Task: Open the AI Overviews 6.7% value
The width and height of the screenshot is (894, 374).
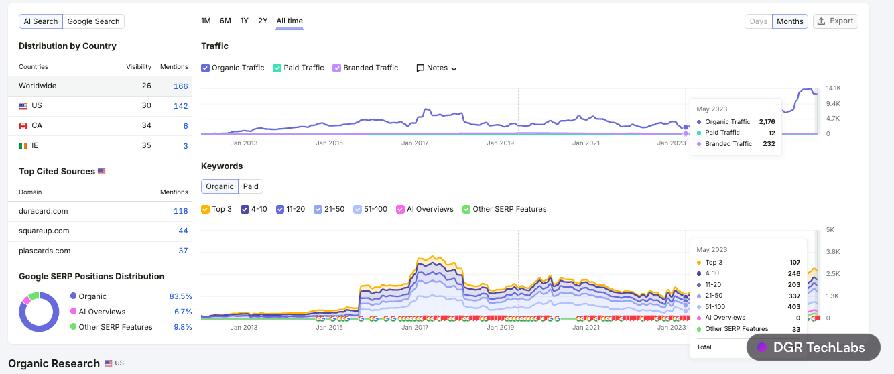Action: [x=183, y=312]
